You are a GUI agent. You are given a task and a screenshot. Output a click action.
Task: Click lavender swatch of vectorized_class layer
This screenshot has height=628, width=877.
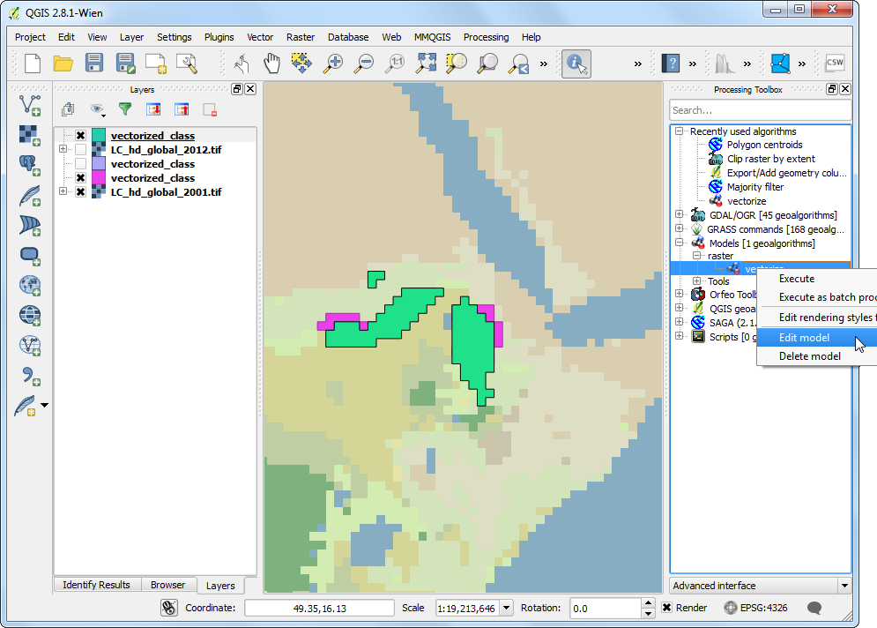coord(99,163)
